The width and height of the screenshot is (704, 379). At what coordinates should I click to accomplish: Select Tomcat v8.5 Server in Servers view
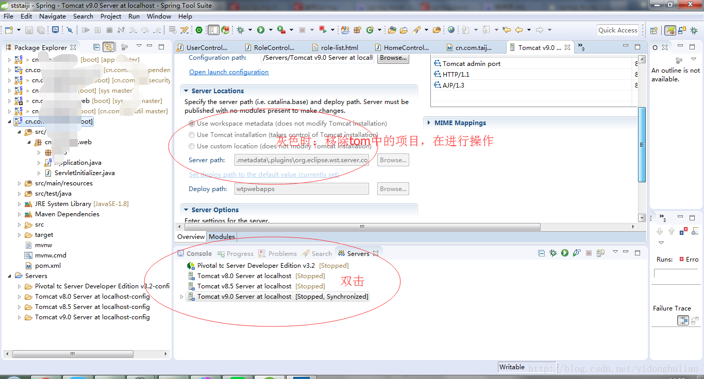(x=257, y=286)
